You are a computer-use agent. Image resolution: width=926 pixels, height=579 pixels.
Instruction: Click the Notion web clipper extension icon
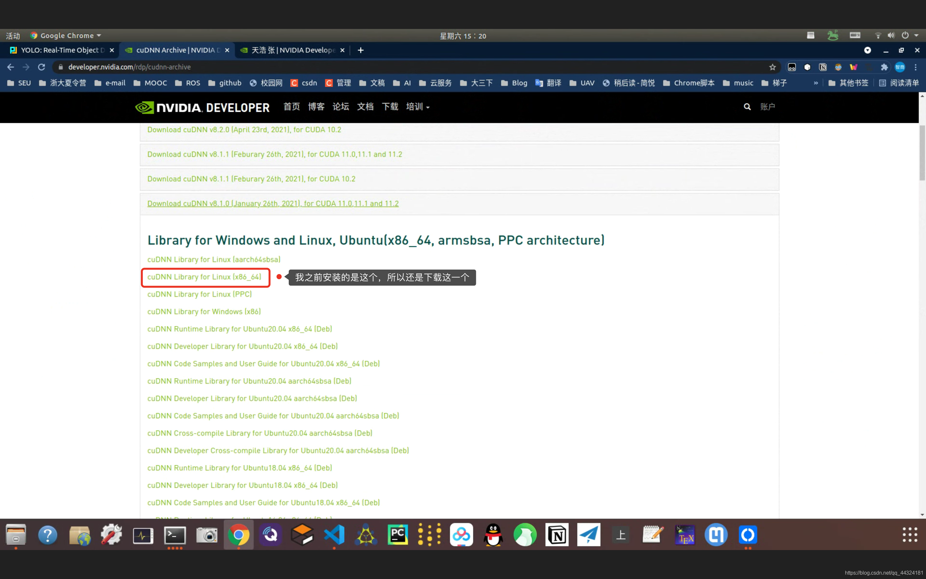[823, 67]
